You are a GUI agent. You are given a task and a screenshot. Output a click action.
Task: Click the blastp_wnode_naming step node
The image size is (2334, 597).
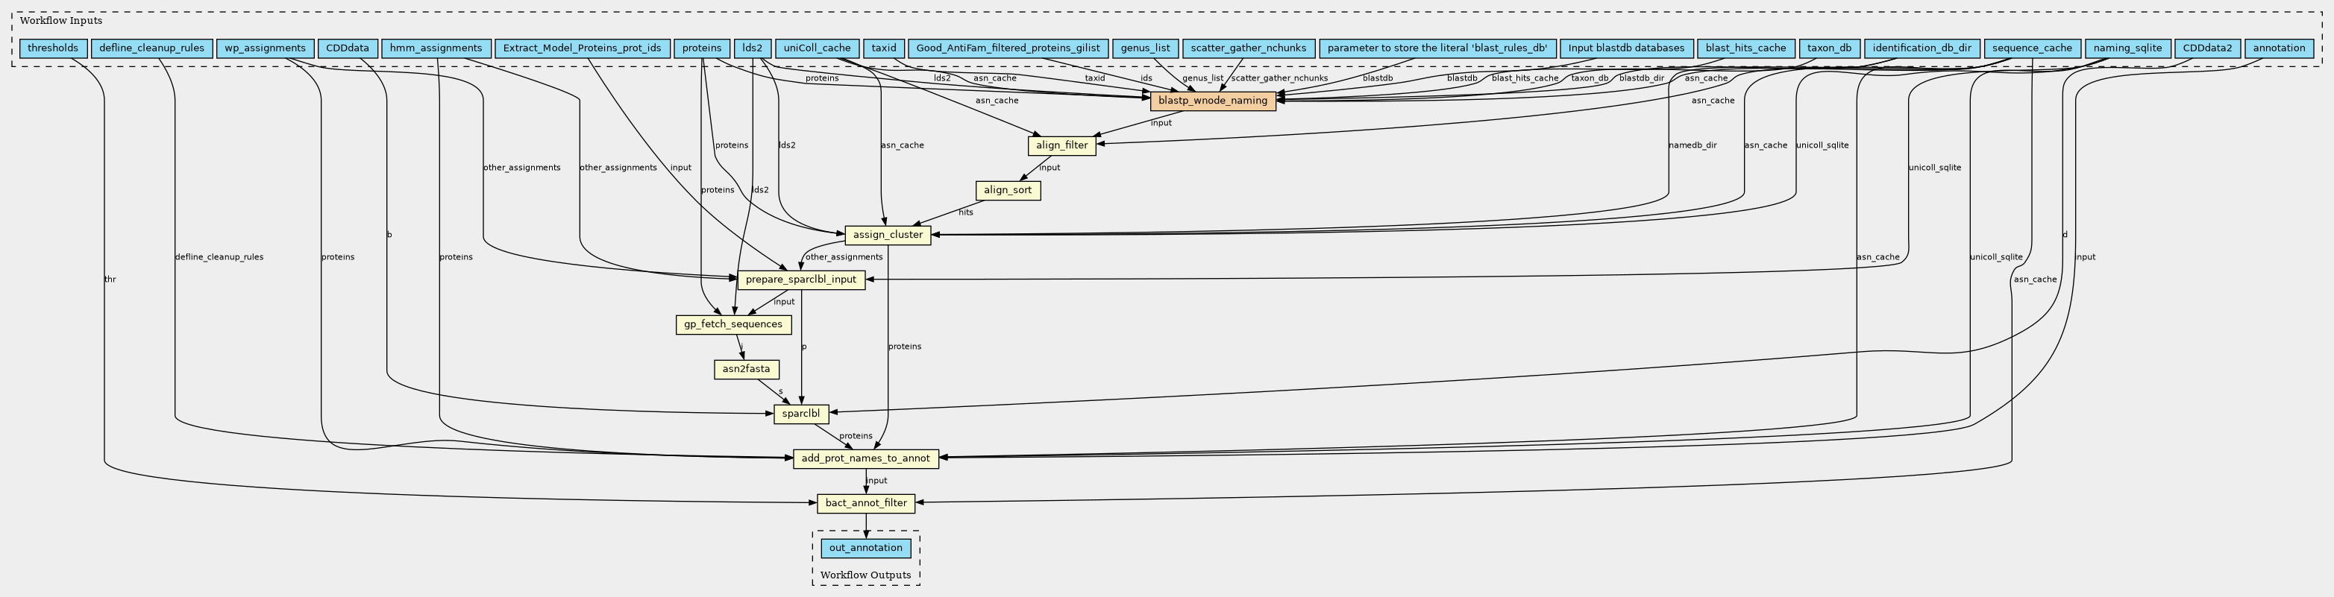pos(1212,101)
